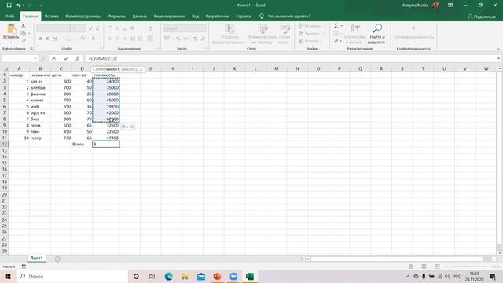Click the Insert Function fx icon
The width and height of the screenshot is (503, 283).
tap(77, 58)
